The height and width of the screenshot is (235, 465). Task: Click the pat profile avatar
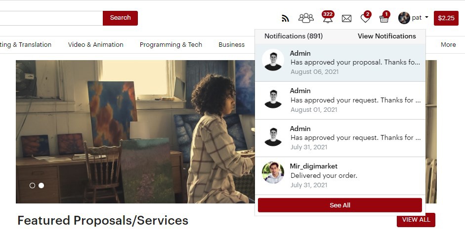(404, 18)
